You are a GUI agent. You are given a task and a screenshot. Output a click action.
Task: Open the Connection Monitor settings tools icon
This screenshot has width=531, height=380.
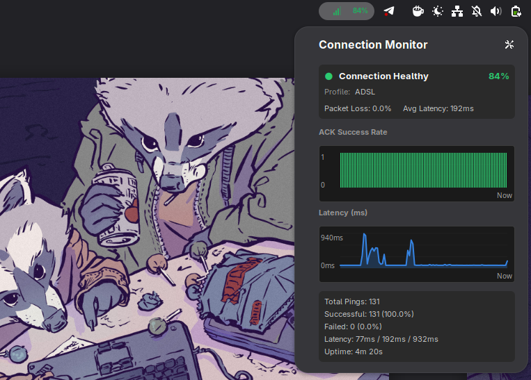tap(509, 44)
